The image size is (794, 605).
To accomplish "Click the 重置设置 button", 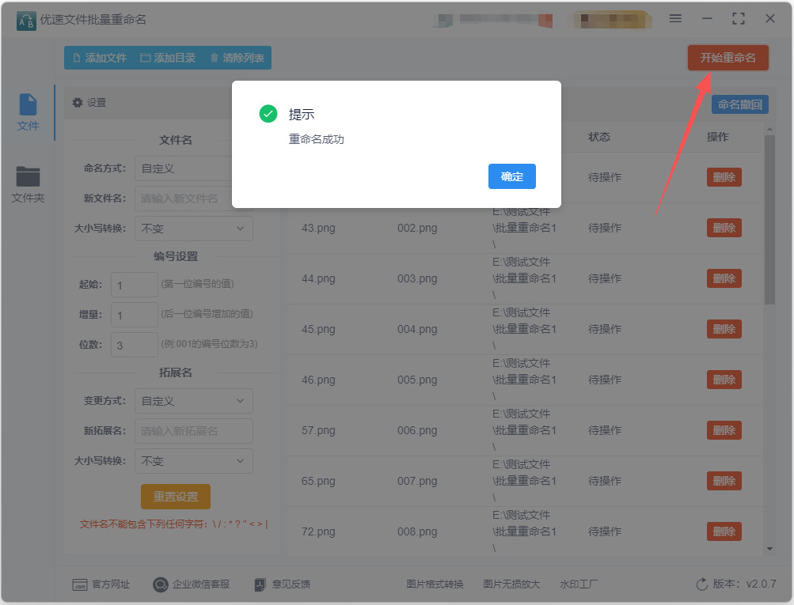I will click(x=175, y=497).
